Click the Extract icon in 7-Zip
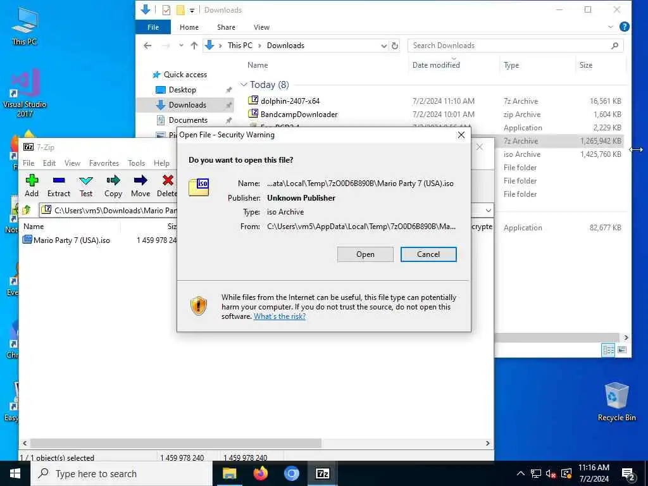This screenshot has height=486, width=648. (59, 185)
